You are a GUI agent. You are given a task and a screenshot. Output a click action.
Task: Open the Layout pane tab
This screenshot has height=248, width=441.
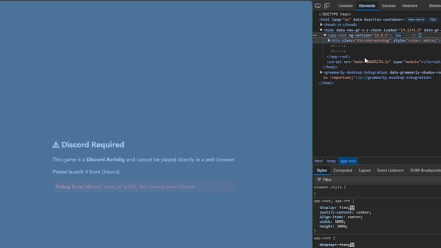point(364,170)
